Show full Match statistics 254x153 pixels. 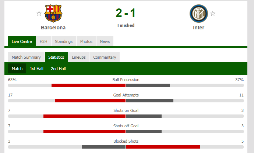tap(17, 69)
